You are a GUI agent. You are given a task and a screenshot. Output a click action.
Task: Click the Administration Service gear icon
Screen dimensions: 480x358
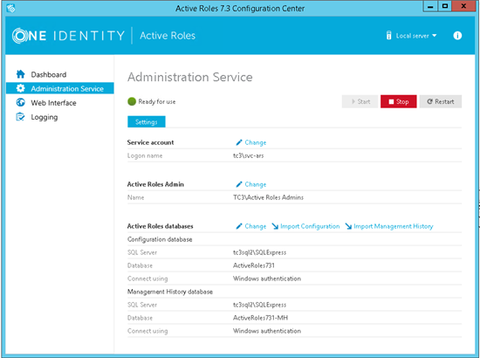(21, 88)
